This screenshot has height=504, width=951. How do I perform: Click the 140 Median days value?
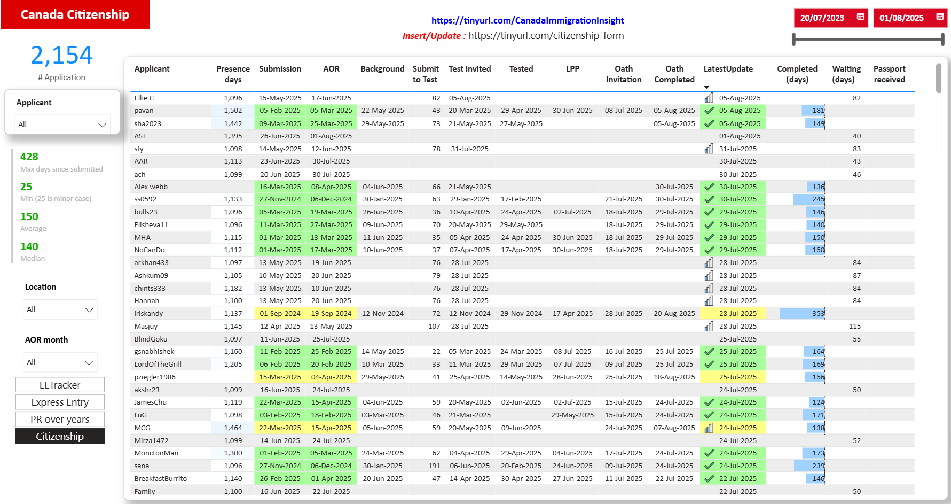click(29, 246)
